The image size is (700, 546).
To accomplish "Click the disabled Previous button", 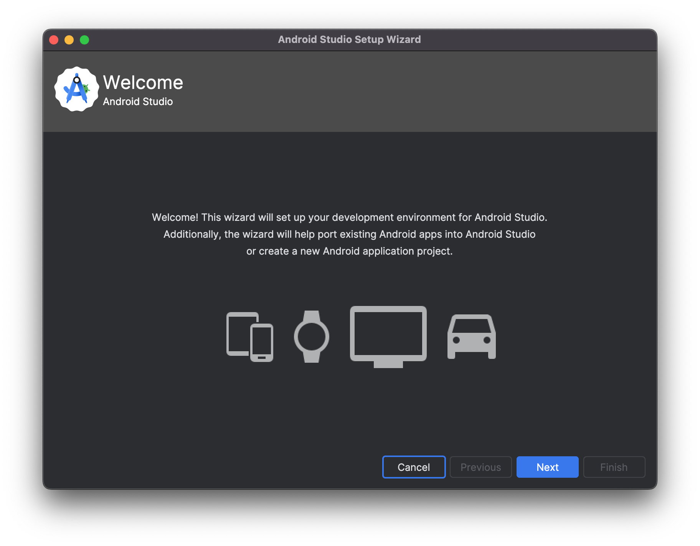I will (x=480, y=467).
